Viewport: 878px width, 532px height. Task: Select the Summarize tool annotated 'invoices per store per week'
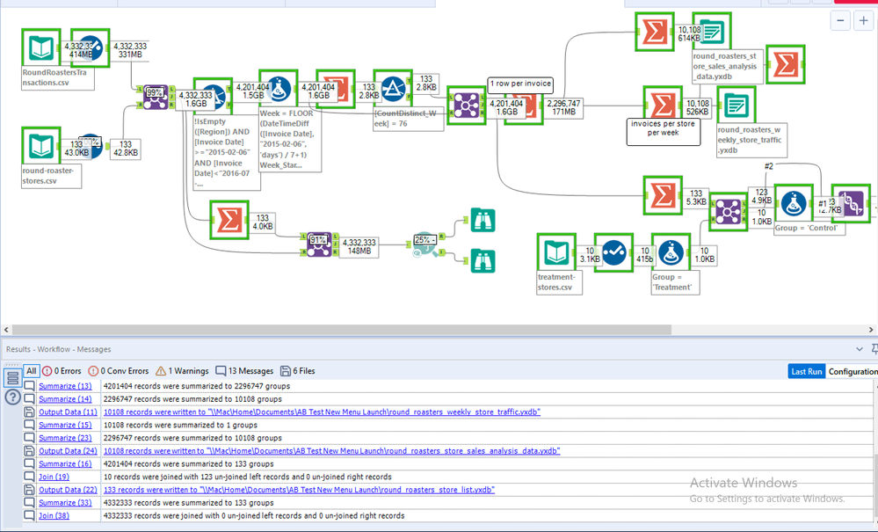(x=663, y=105)
